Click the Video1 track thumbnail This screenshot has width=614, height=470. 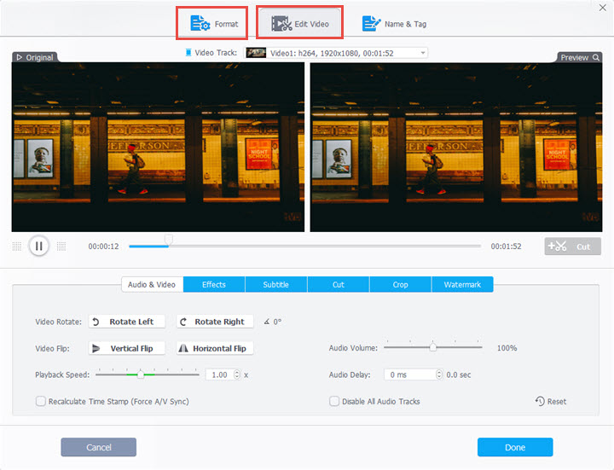click(x=256, y=53)
